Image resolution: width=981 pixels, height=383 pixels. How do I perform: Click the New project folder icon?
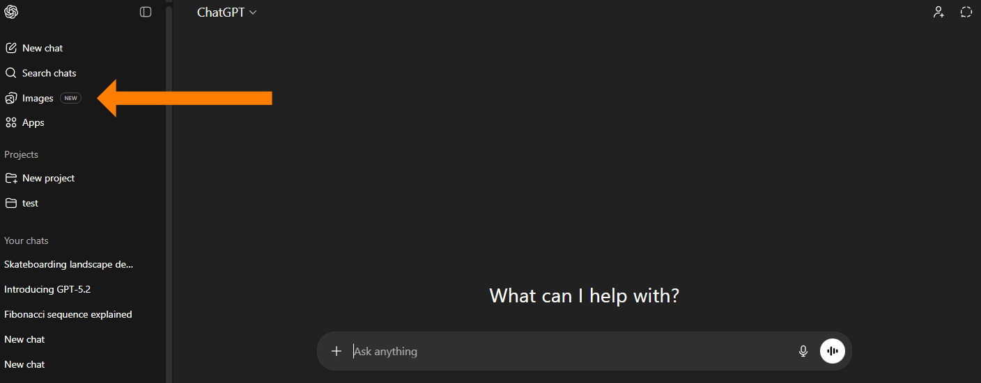[x=11, y=178]
